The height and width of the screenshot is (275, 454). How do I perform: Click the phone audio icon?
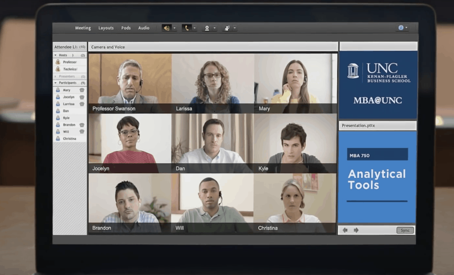coord(187,28)
